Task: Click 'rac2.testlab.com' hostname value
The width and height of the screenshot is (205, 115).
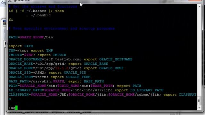Action: pyautogui.click(x=62, y=59)
